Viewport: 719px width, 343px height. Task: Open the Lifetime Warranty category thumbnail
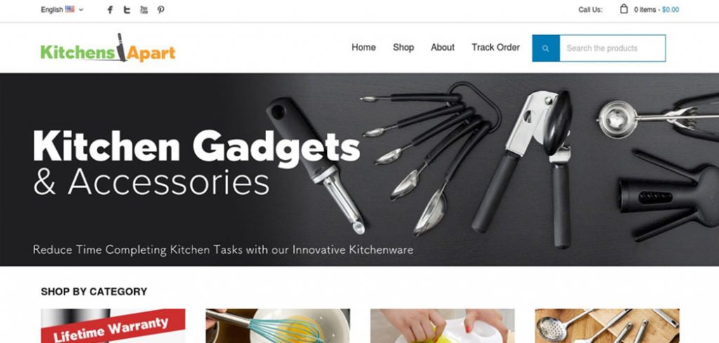[113, 325]
